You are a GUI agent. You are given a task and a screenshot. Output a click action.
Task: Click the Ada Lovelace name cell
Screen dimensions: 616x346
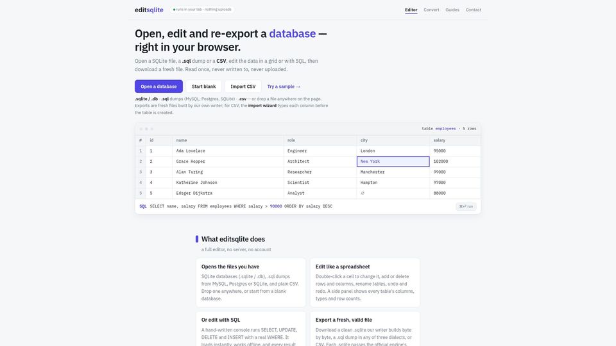click(228, 151)
